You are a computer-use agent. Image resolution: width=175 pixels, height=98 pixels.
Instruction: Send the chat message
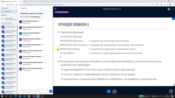click(x=51, y=91)
